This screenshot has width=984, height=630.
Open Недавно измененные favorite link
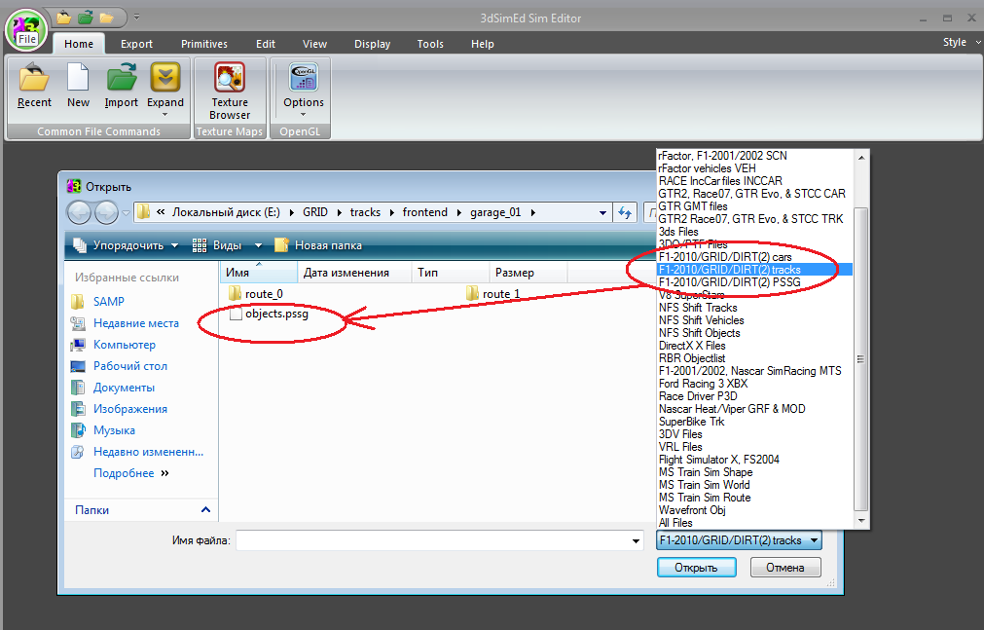[x=148, y=452]
